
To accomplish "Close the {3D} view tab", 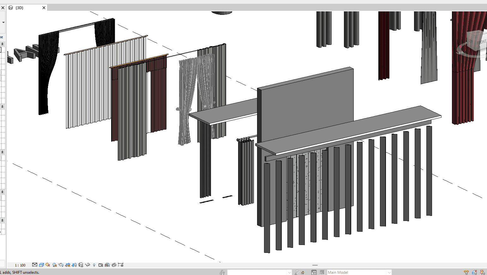I will (x=44, y=8).
